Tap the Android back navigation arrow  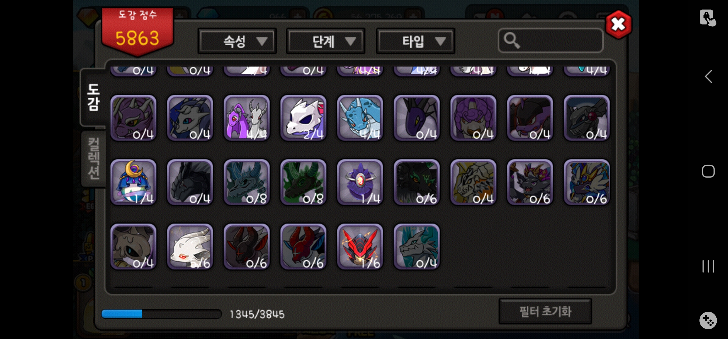[708, 76]
